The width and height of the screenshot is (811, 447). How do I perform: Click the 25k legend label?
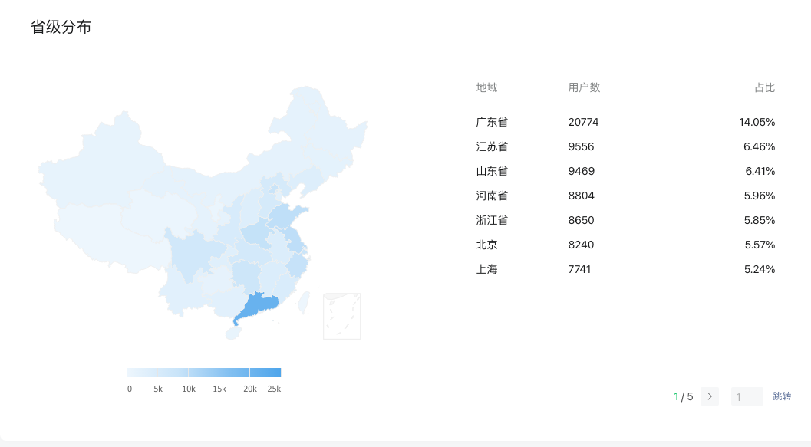(274, 389)
